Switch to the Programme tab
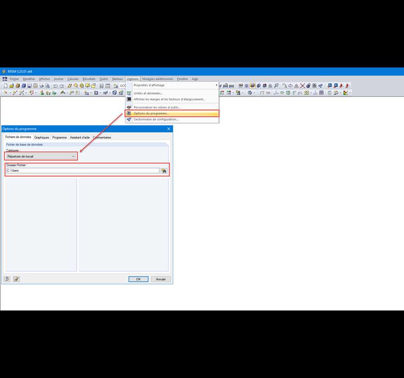Viewport: 404px width, 378px height. coord(59,138)
